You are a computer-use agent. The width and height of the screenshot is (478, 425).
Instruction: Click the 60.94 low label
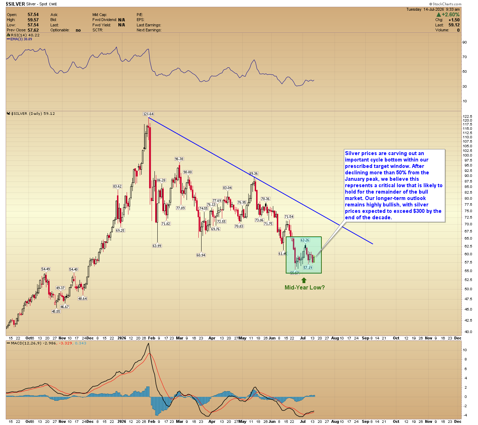[201, 255]
